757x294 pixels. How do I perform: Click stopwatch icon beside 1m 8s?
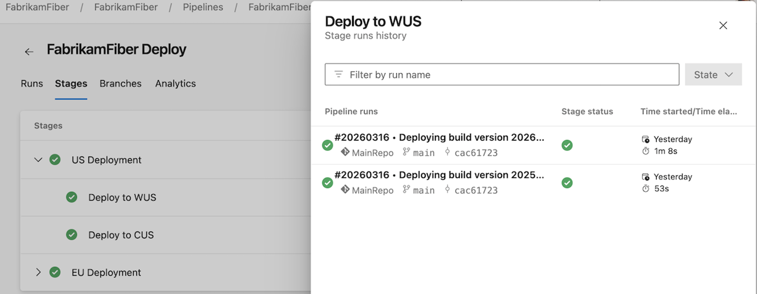tap(646, 151)
